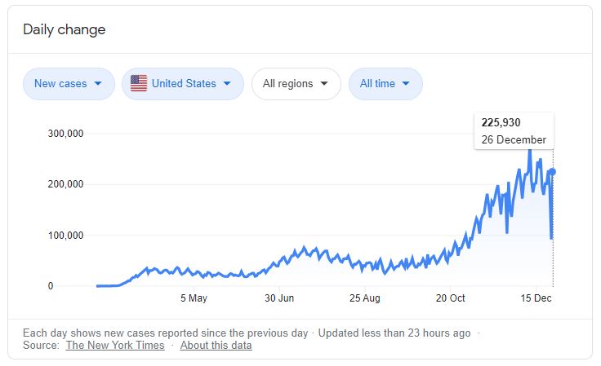Image resolution: width=601 pixels, height=366 pixels.
Task: Click the 5 May axis label
Action: pyautogui.click(x=194, y=298)
